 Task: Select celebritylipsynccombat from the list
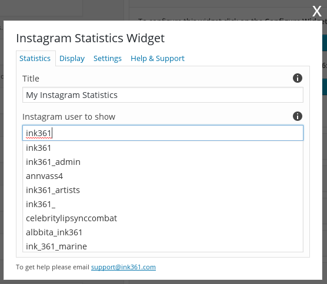click(x=163, y=218)
